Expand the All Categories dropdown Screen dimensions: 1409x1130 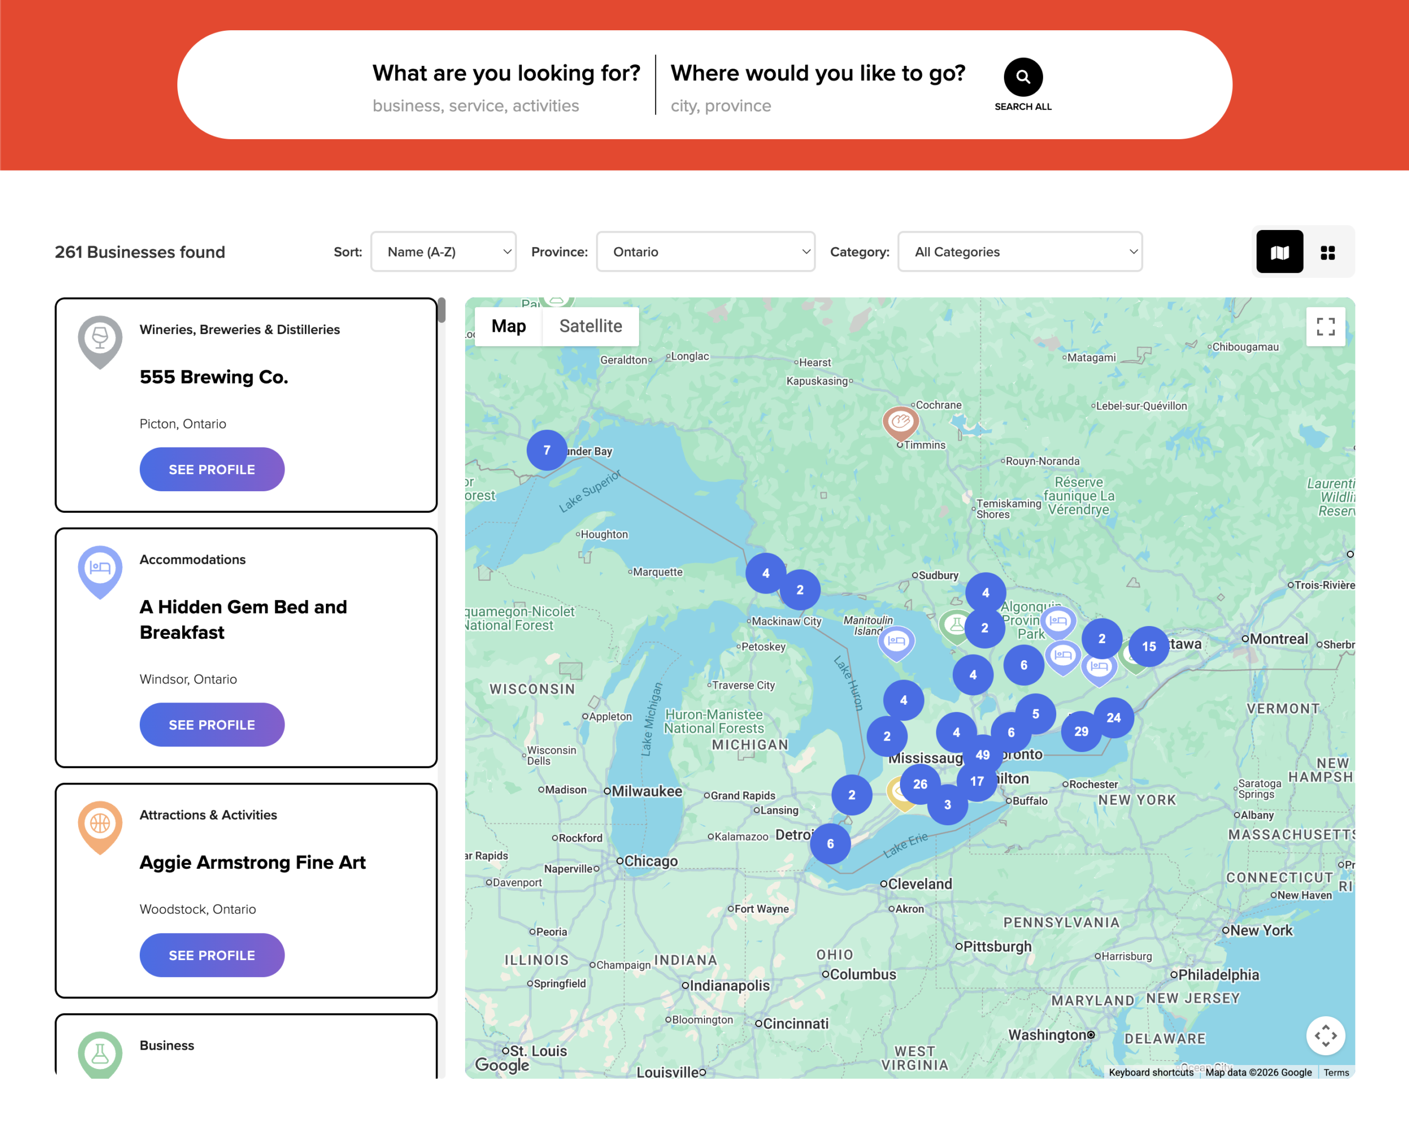point(1019,251)
